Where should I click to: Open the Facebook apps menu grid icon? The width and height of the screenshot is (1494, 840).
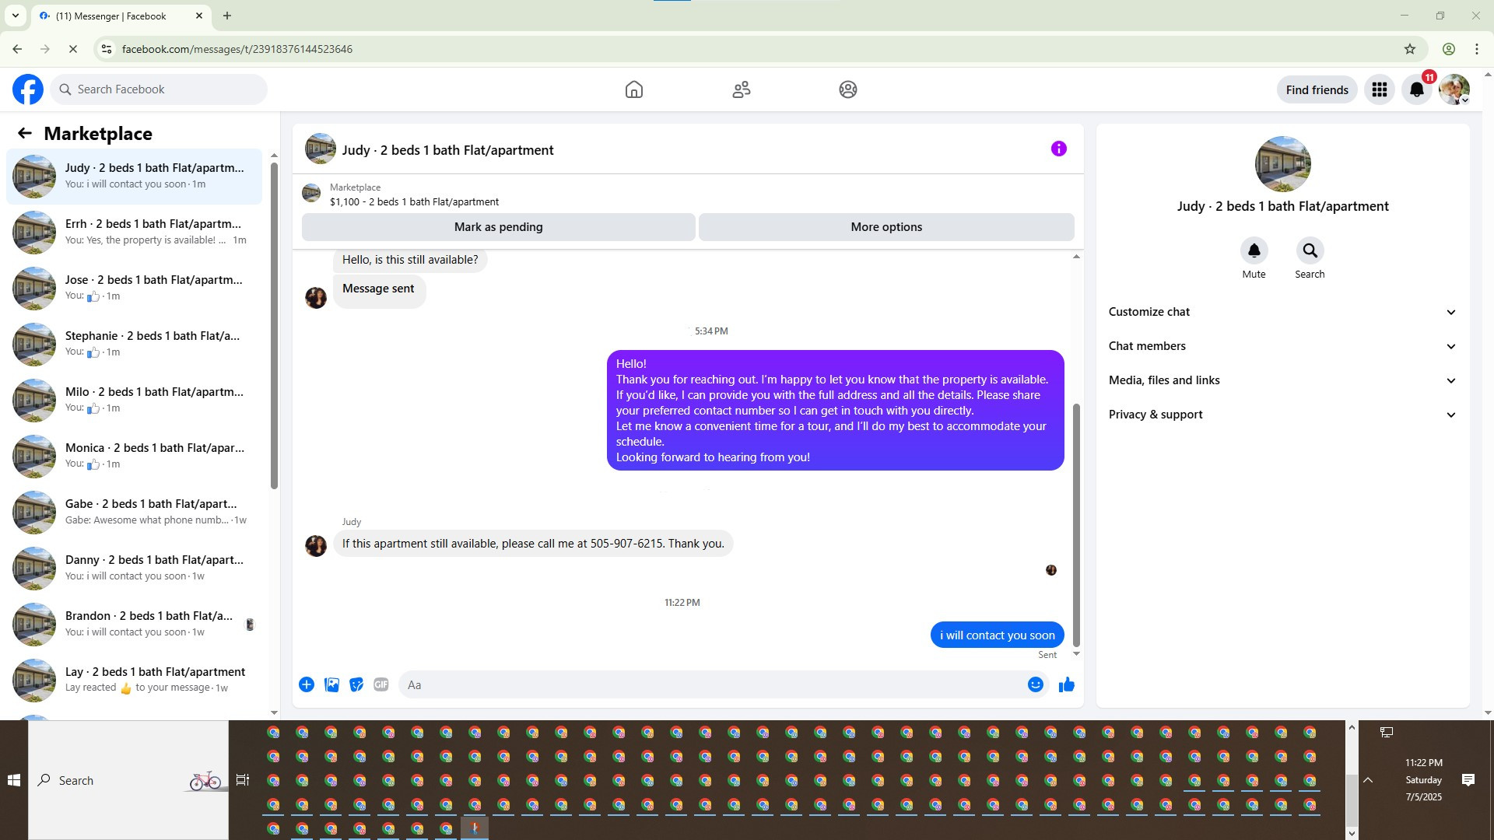click(1379, 89)
